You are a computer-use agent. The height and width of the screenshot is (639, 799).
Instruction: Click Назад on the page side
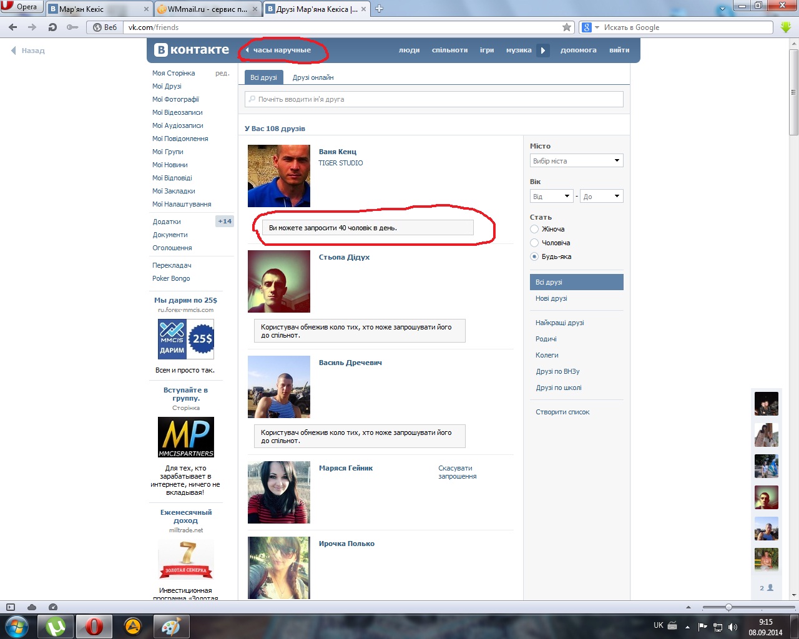point(28,51)
